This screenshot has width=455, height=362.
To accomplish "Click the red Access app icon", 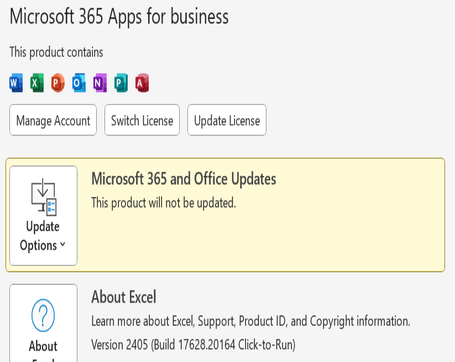I will [142, 83].
